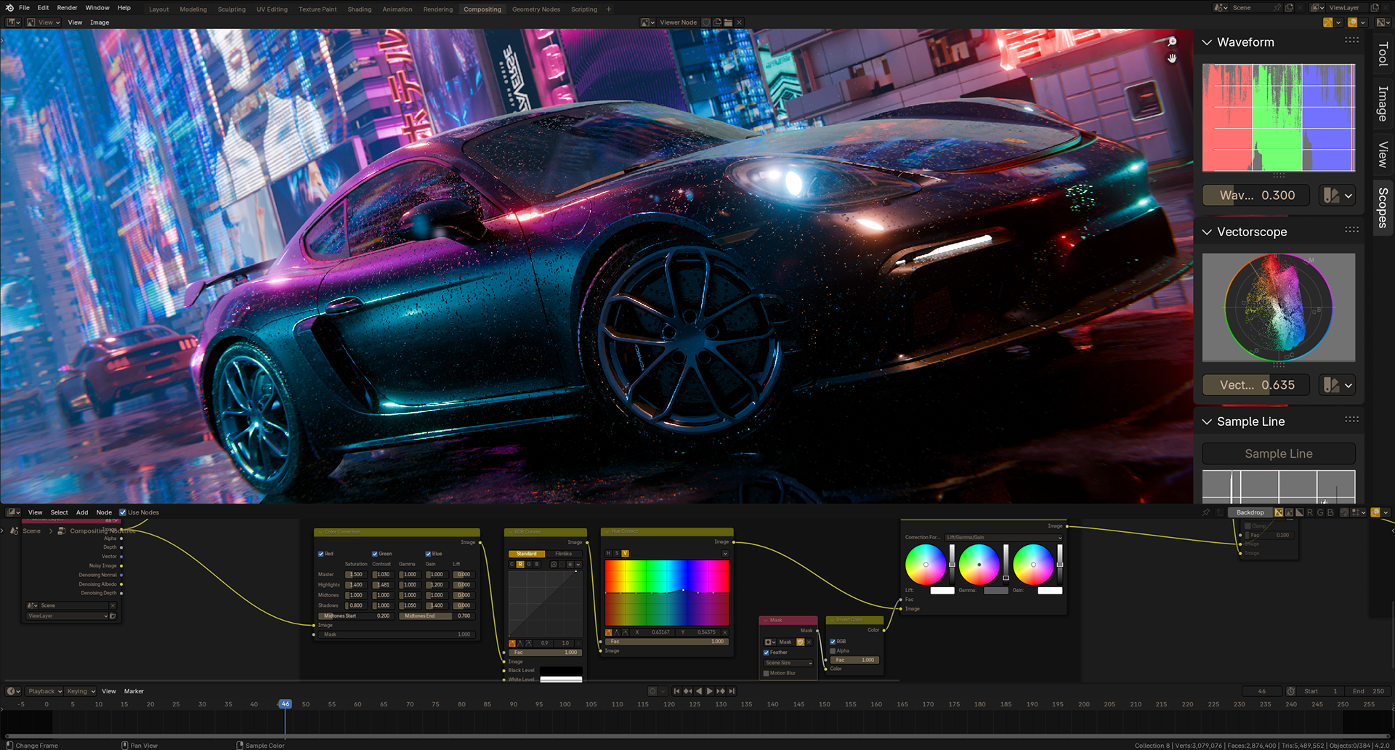Open the Lift/Gamma/Gain correction formula dropdown

click(1003, 538)
